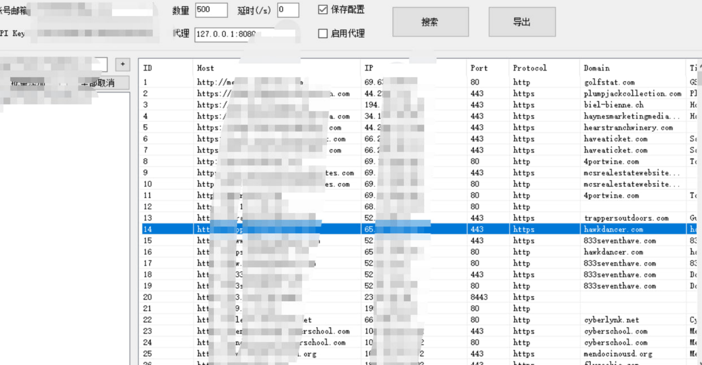
Task: Sort by the IP column header
Action: point(369,68)
